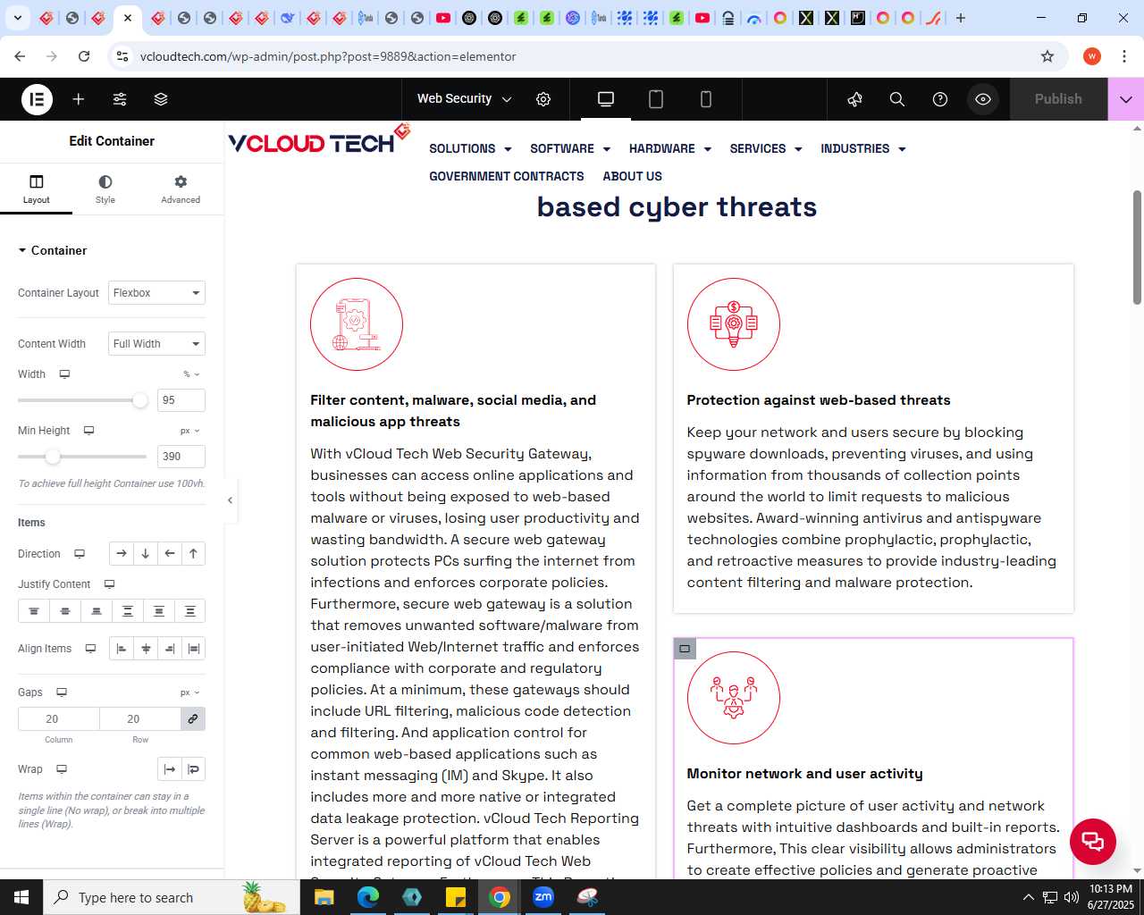The height and width of the screenshot is (915, 1144).
Task: Open the HARDWARE menu
Action: [x=670, y=149]
